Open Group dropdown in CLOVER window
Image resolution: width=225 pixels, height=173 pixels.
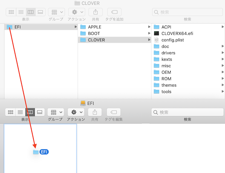click(56, 12)
